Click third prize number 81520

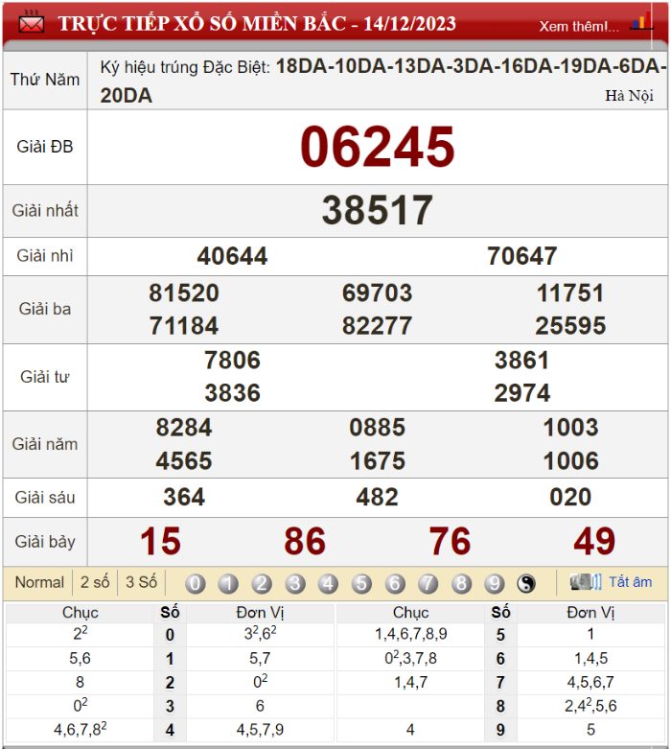pos(184,293)
